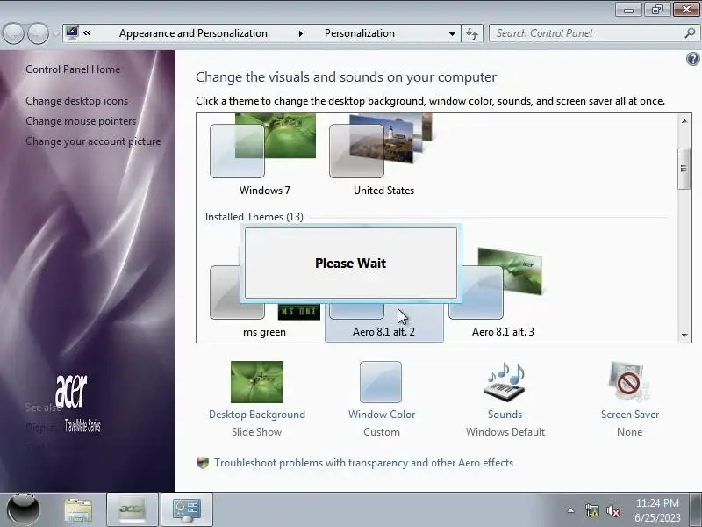Click the theme list scroll up arrow
The image size is (702, 527).
[x=684, y=121]
